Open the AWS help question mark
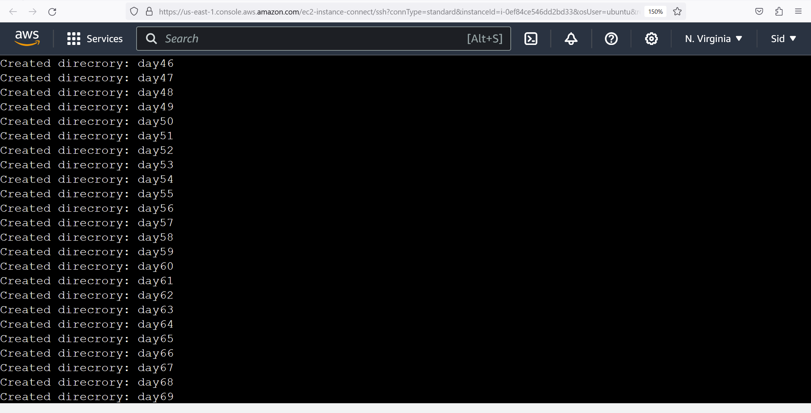Screen dimensions: 811x413 [611, 39]
